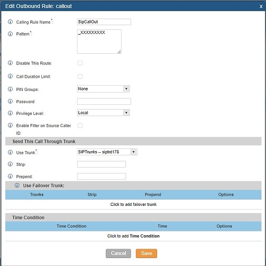Click info icon beside Privilege Level

click(x=10, y=113)
